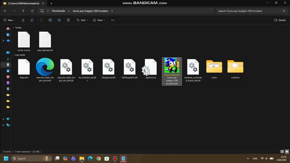
Task: Click Downloads in the breadcrumb
Action: coord(58,11)
